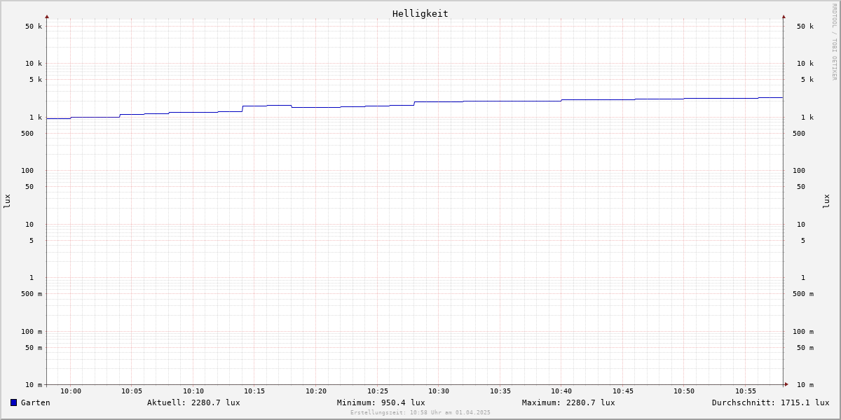Click the rotated 'lux' label on right axis
Screen dimensions: 841x420
point(827,202)
